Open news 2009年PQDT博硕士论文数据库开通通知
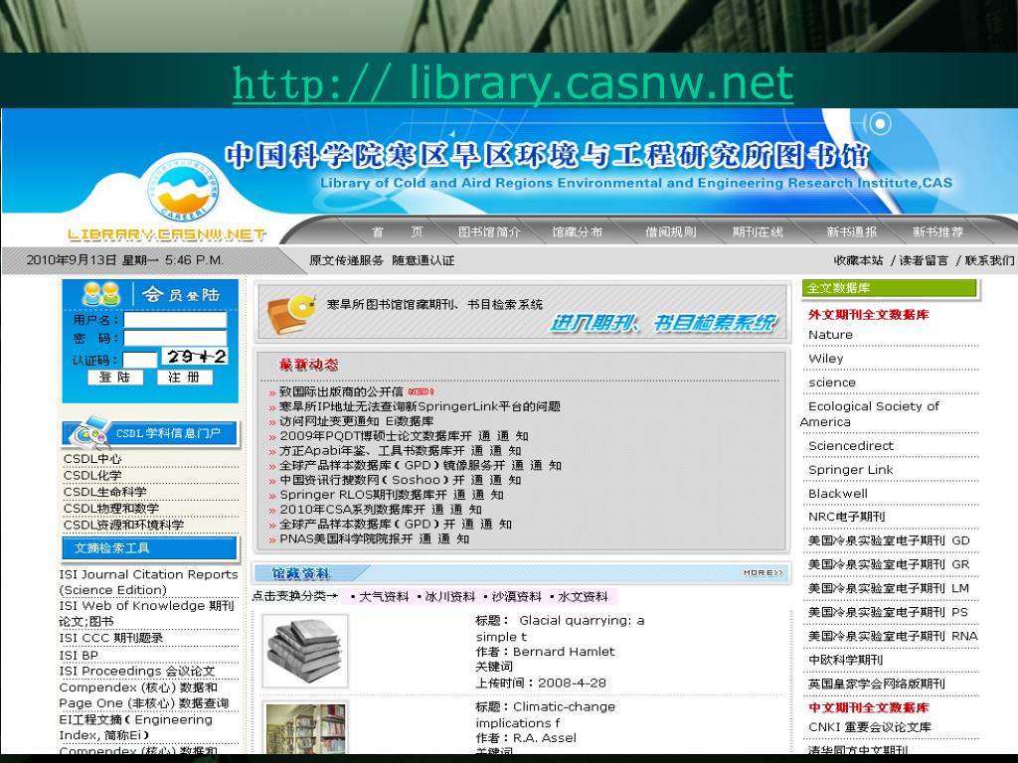Image resolution: width=1018 pixels, height=763 pixels. (404, 436)
